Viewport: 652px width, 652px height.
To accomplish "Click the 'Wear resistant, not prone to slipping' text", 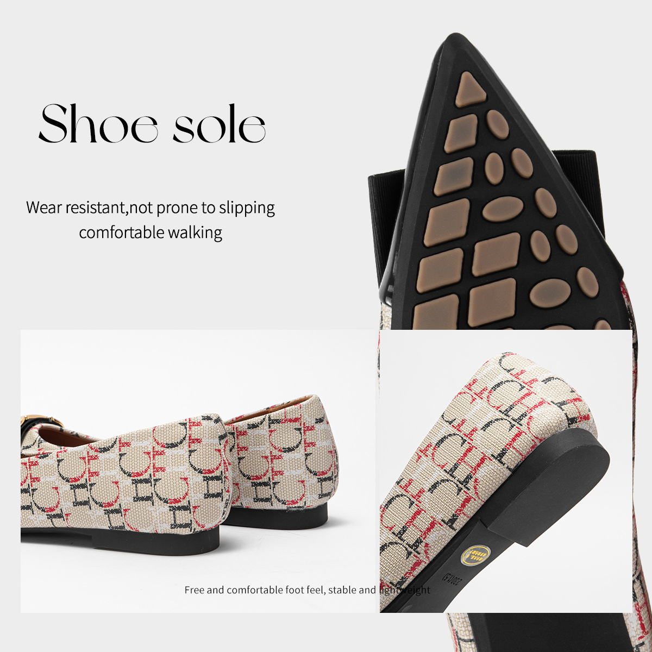I will coord(151,208).
